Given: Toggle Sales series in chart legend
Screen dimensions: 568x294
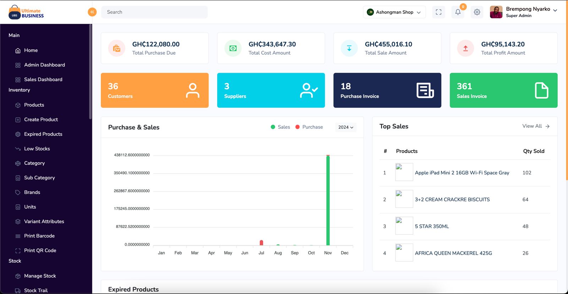Looking at the screenshot, I should tap(280, 127).
